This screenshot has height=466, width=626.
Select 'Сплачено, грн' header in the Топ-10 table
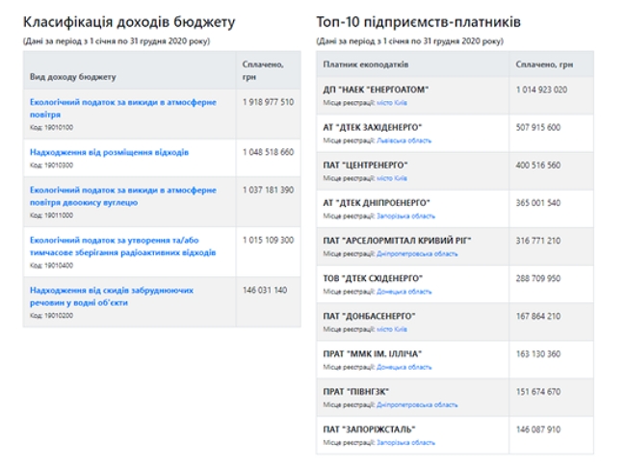[x=544, y=65]
